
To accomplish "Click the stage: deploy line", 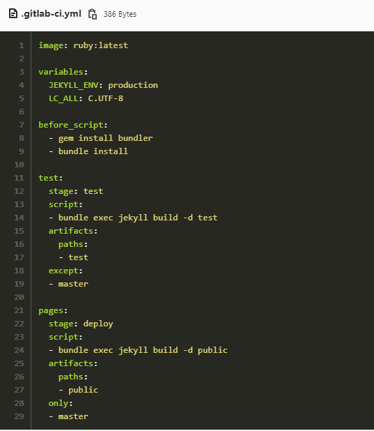I will pos(81,324).
